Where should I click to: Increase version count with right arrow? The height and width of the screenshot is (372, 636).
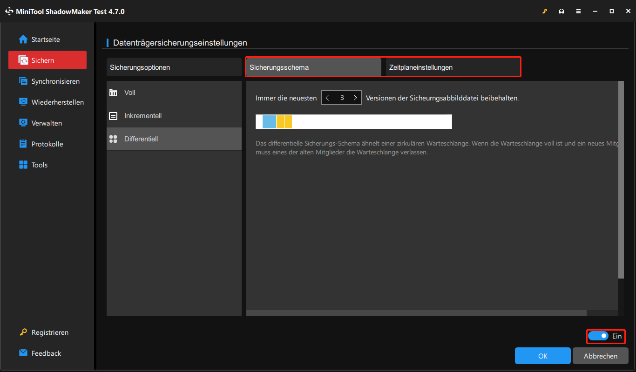coord(355,98)
